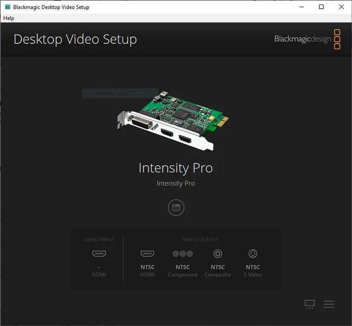Click the NTSC HDMI output icon
This screenshot has height=326, width=352.
pos(147,254)
